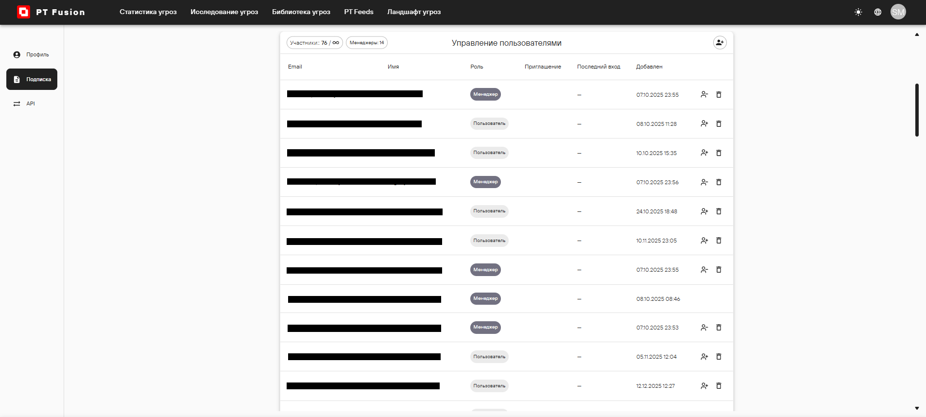
Task: Promote user added 12.12.2025 12:27
Action: 704,386
